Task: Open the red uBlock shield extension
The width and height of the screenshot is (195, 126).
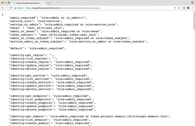Action: (x=188, y=8)
